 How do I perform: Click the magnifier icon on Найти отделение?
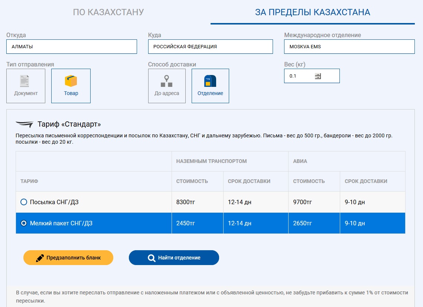click(152, 258)
